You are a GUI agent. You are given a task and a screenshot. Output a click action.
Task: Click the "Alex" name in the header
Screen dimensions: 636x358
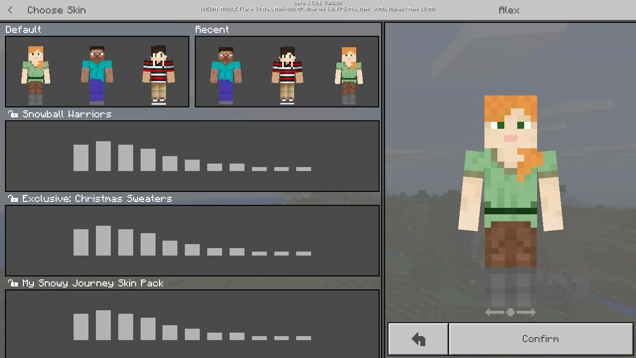[x=509, y=10]
